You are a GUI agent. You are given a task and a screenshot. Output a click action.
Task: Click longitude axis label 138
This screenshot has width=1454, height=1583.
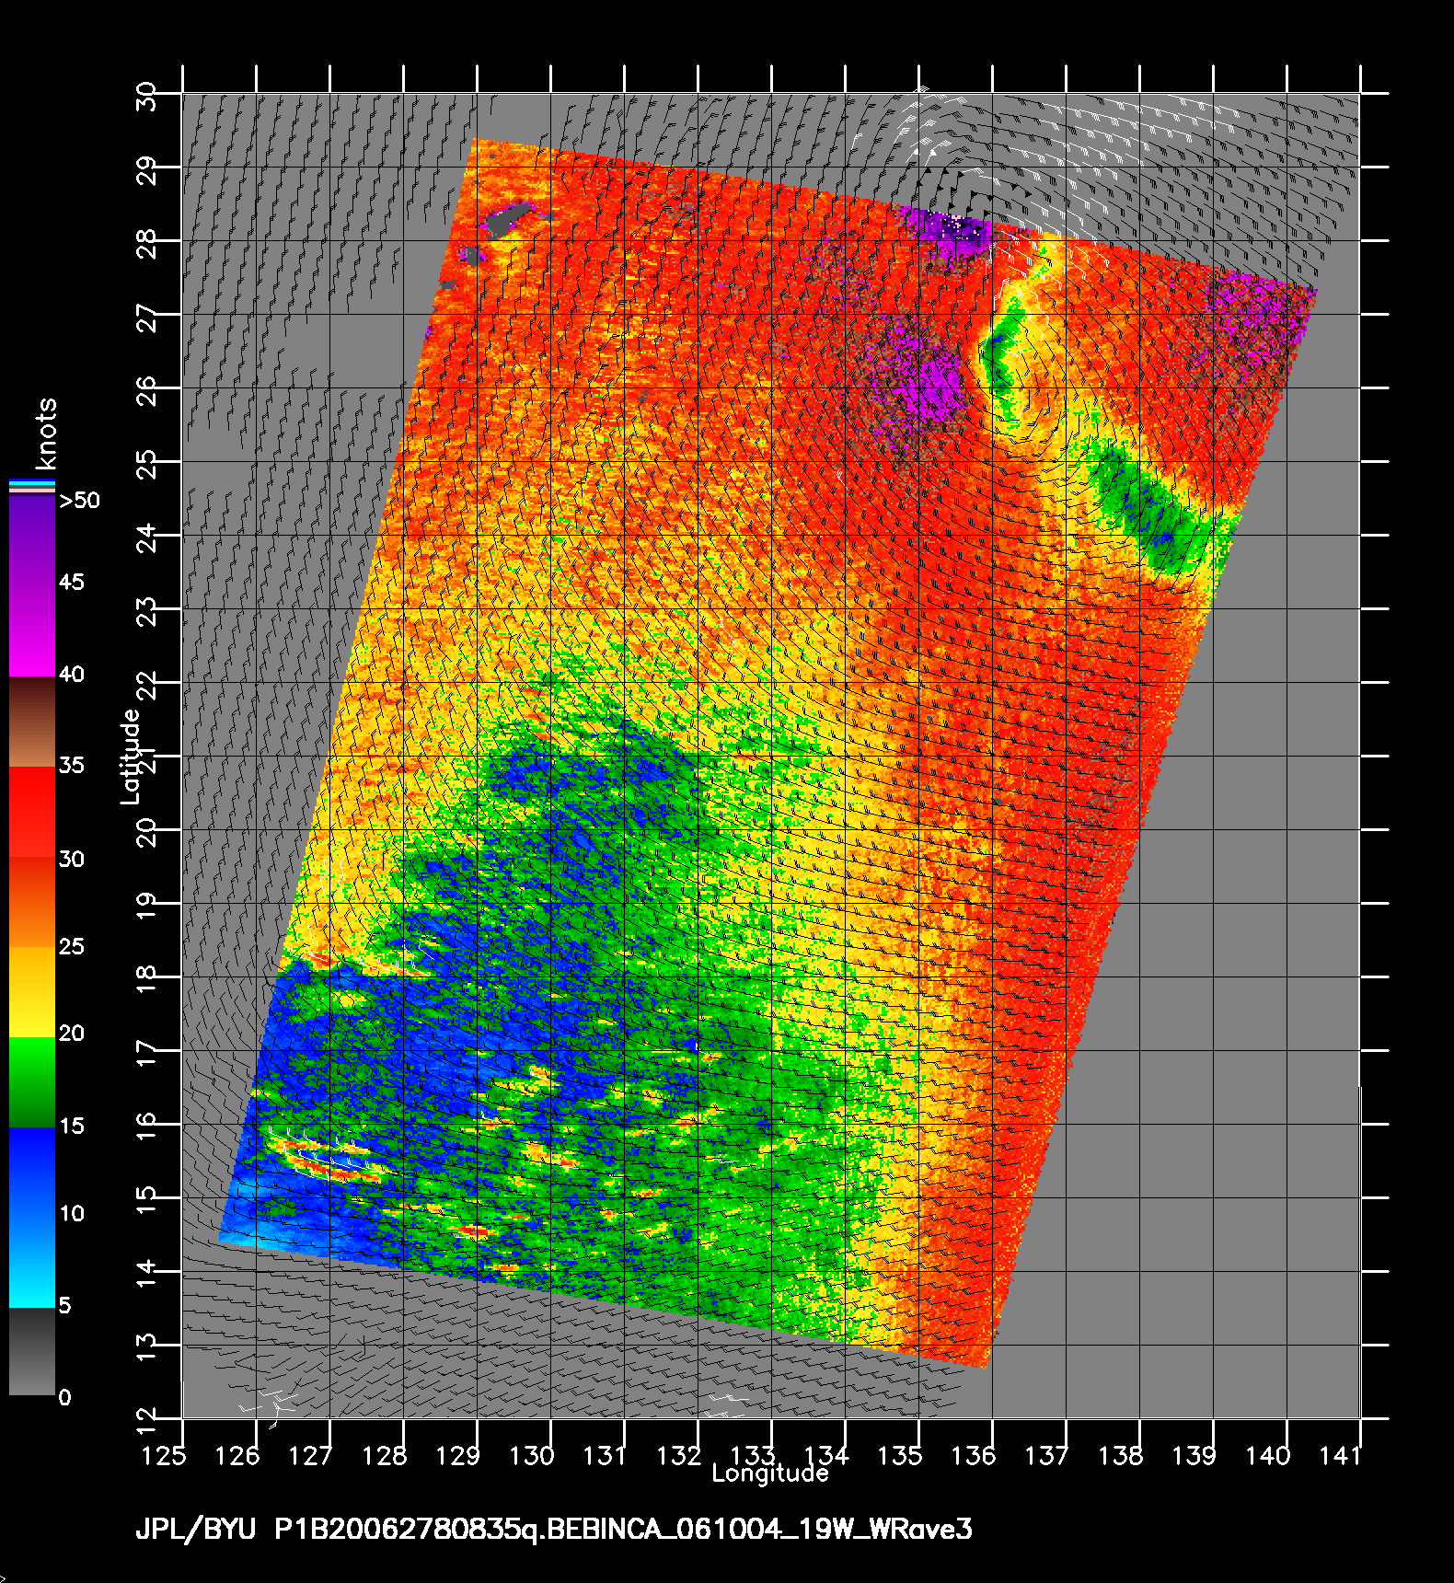coord(1121,1456)
